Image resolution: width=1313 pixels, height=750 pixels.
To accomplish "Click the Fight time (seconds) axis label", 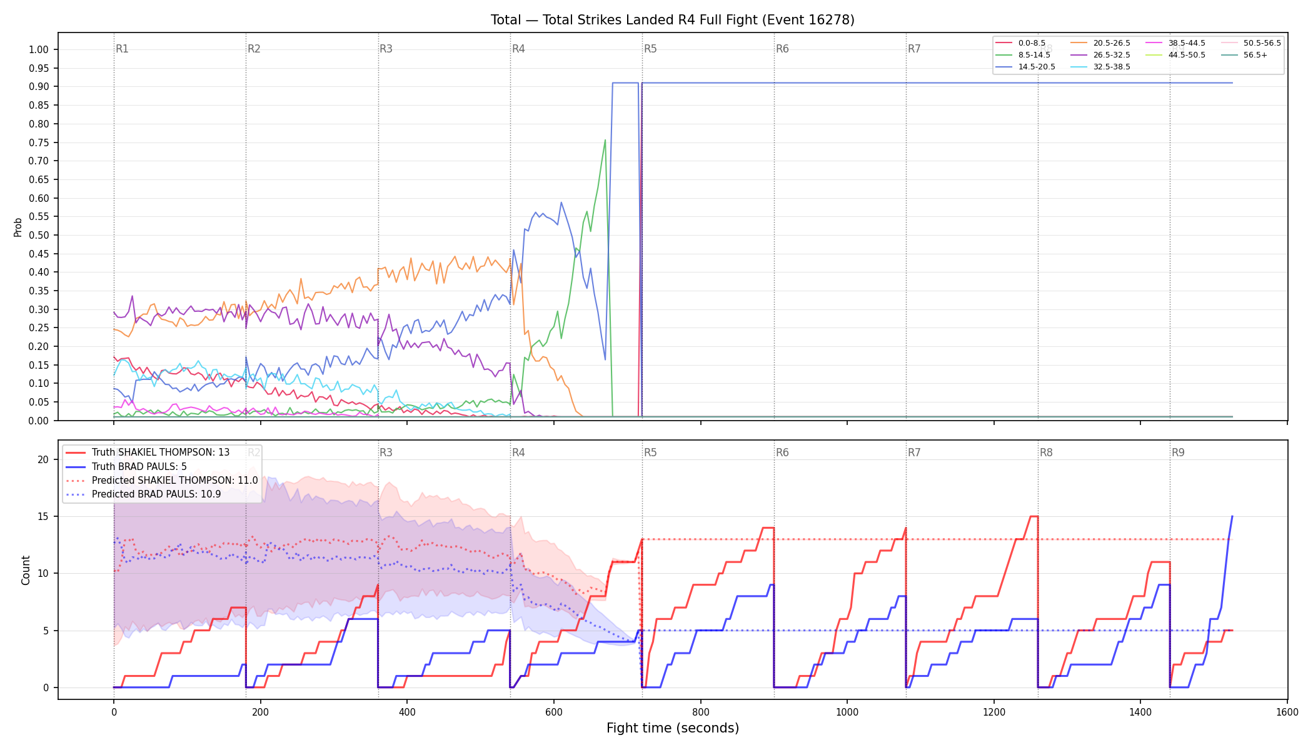I will coord(673,728).
